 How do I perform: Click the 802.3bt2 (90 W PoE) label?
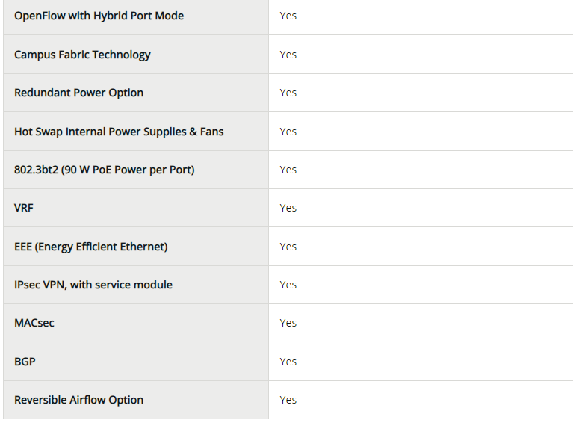click(104, 170)
